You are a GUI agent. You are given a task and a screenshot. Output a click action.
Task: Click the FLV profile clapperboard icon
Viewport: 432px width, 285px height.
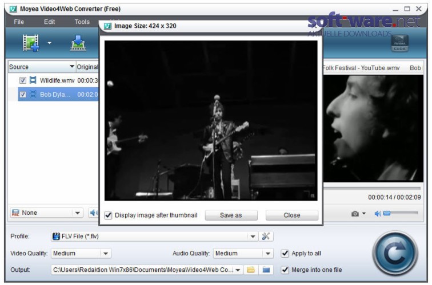56,236
